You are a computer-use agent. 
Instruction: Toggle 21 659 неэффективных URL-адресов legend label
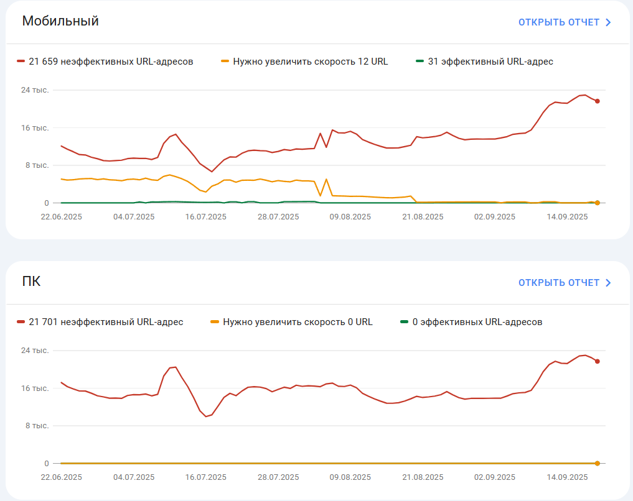(x=111, y=62)
